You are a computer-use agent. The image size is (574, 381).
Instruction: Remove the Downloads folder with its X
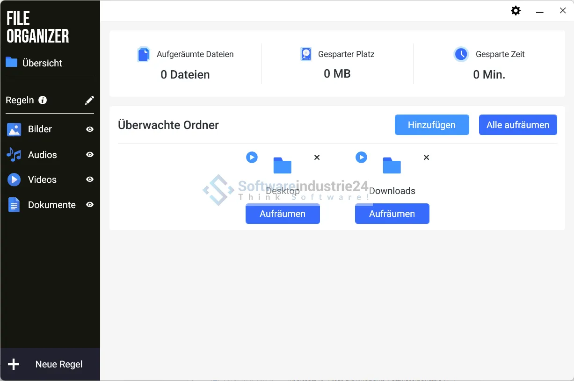(x=426, y=158)
